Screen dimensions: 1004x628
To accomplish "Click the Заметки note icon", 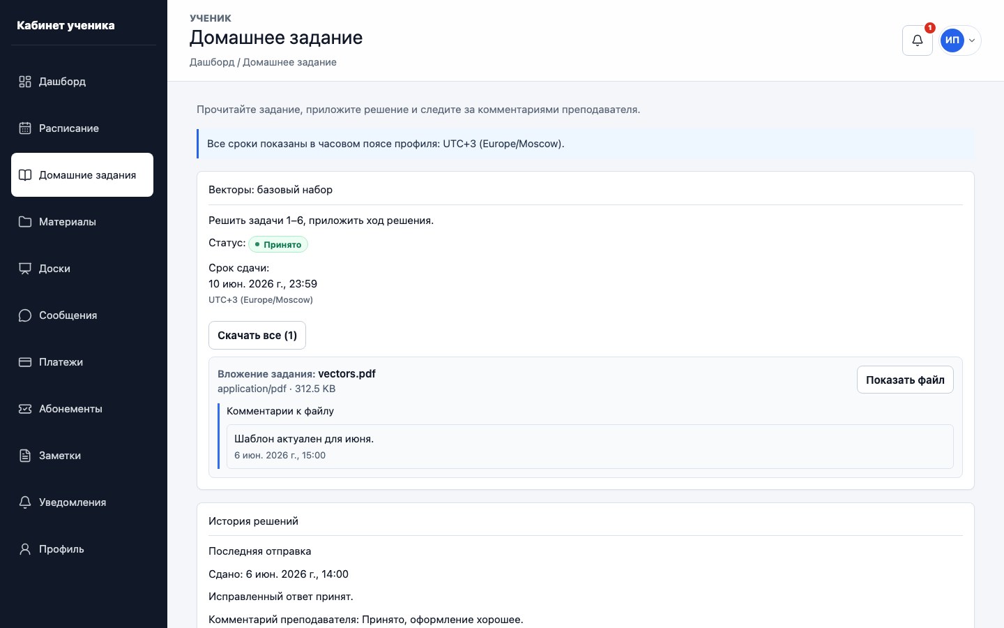I will tap(25, 456).
